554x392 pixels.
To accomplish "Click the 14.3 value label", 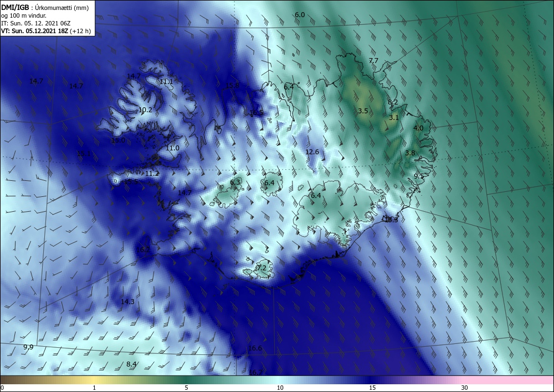I will [x=127, y=302].
